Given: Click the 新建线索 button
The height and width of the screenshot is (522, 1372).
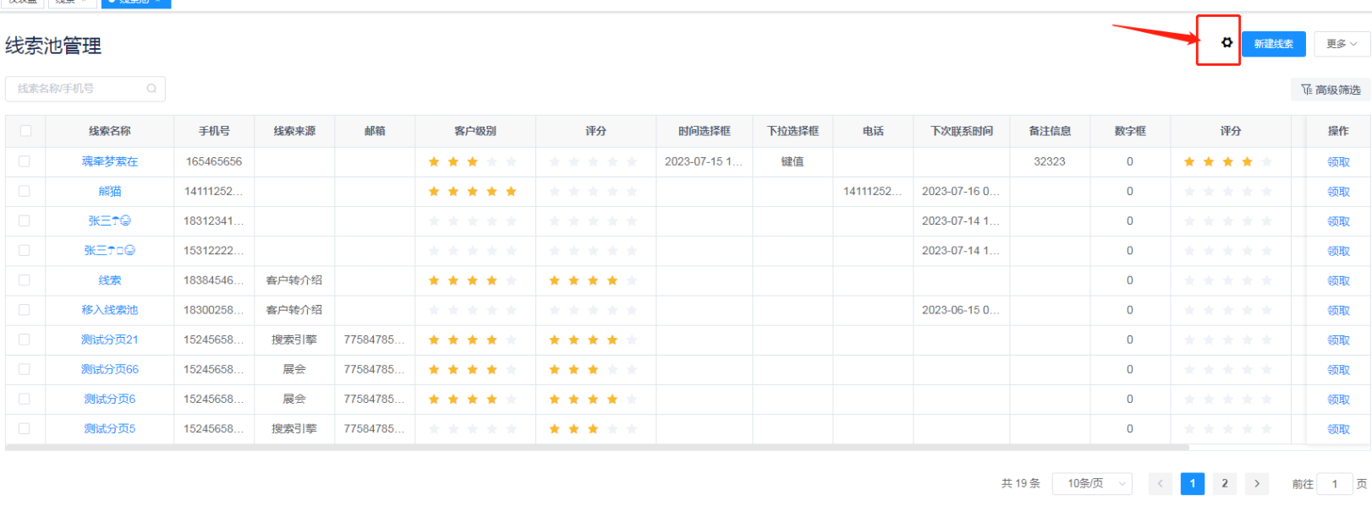Looking at the screenshot, I should tap(1273, 44).
